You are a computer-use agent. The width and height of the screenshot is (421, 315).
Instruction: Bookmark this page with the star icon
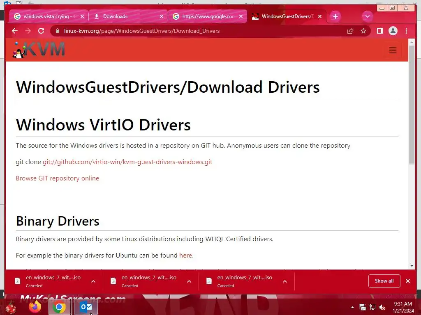pyautogui.click(x=363, y=31)
